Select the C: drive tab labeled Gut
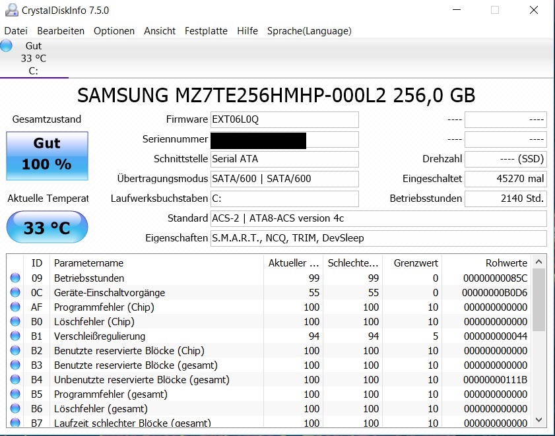The height and width of the screenshot is (436, 555). [x=34, y=59]
